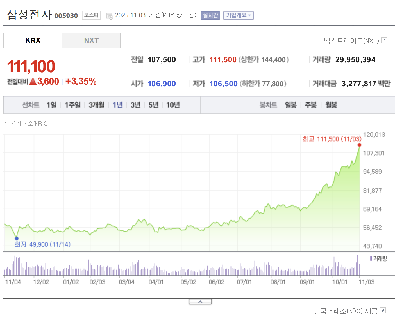Click the trading volume value 29,950,394
The width and height of the screenshot is (395, 317).
355,60
